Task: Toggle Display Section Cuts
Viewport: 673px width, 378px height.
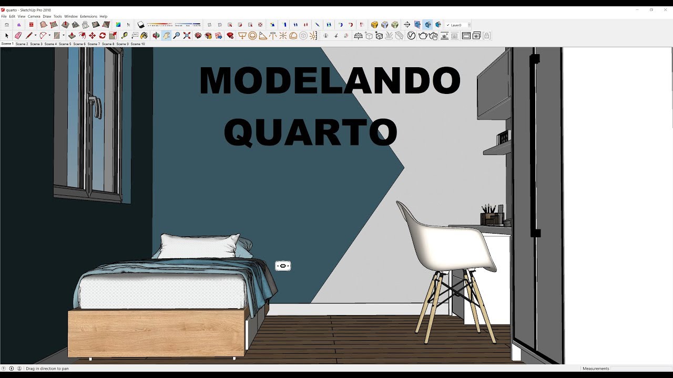Action: click(x=428, y=25)
